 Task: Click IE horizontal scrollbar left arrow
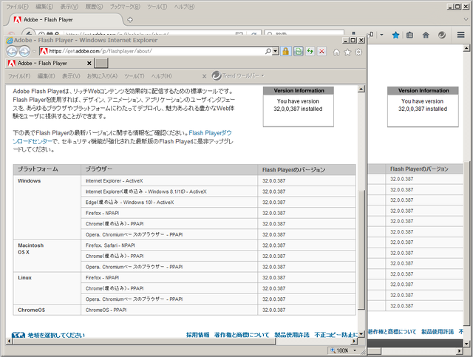click(9, 341)
